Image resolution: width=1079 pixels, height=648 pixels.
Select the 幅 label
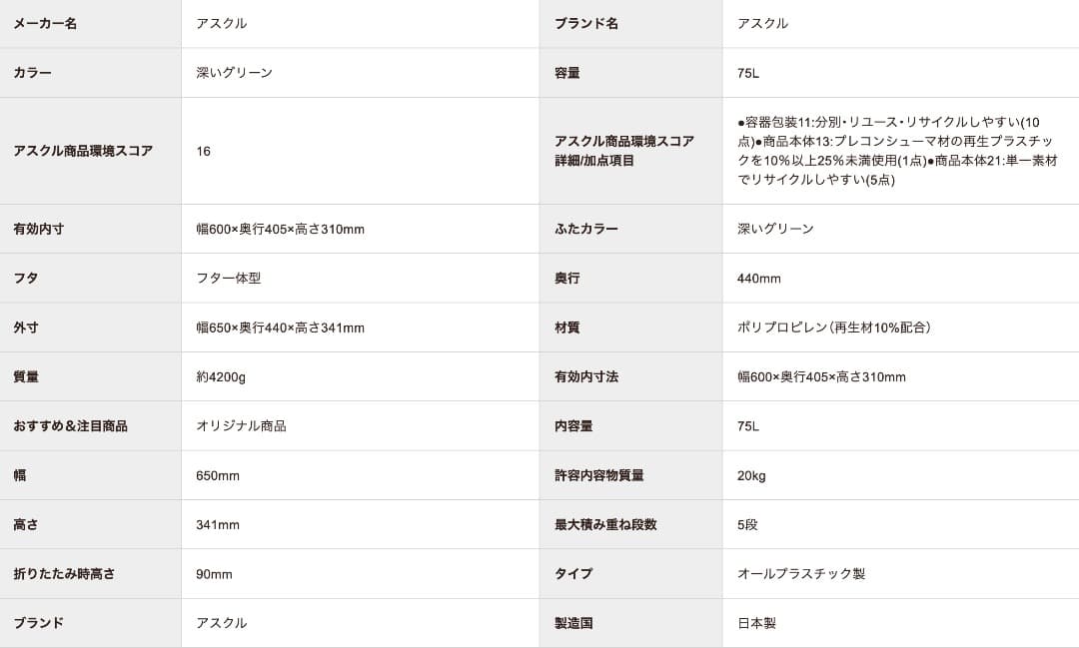click(19, 475)
